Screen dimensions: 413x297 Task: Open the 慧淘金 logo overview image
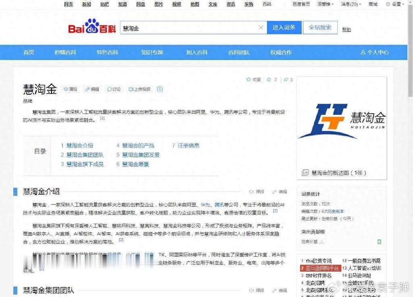342,121
